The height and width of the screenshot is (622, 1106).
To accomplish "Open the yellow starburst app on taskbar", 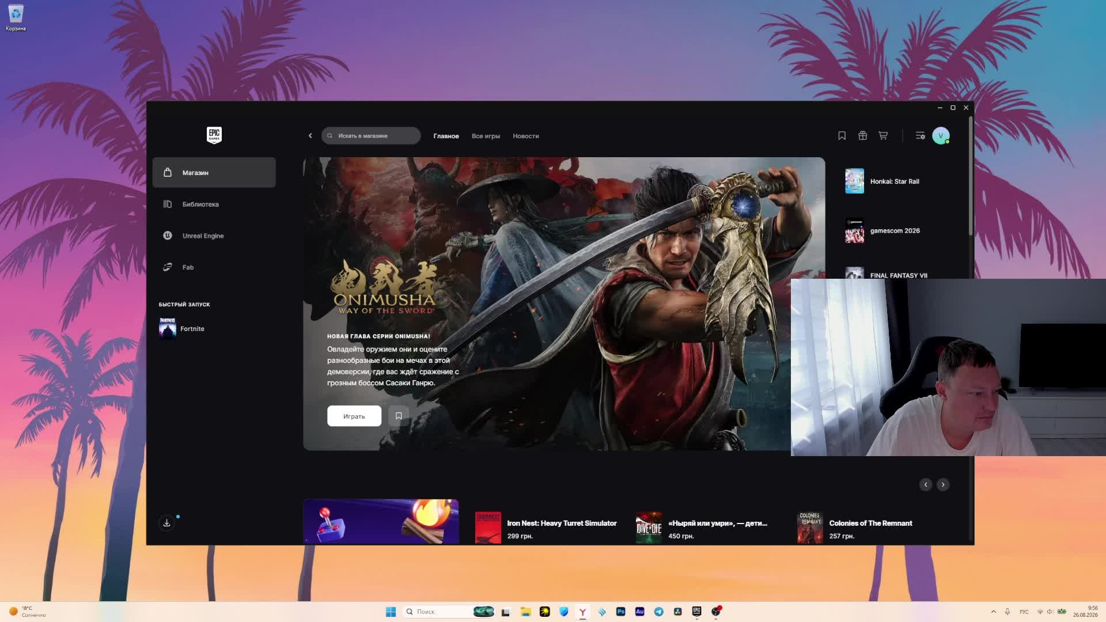I will click(544, 612).
